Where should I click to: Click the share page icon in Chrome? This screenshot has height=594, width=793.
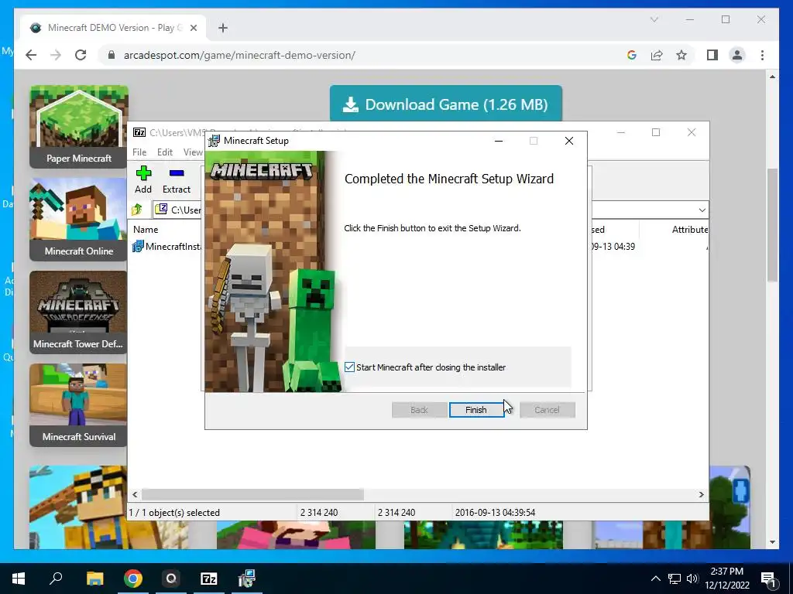[657, 55]
